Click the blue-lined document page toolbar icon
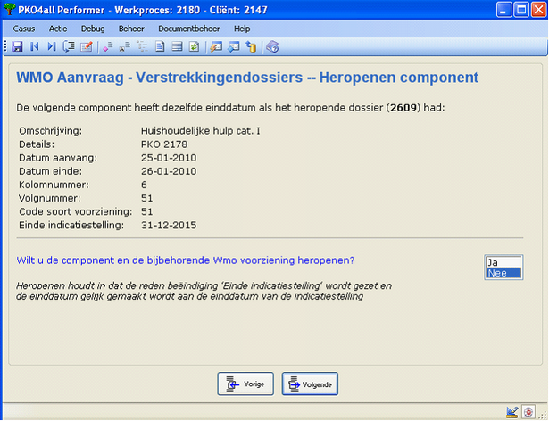Screen dimensions: 549x421 (x=160, y=46)
